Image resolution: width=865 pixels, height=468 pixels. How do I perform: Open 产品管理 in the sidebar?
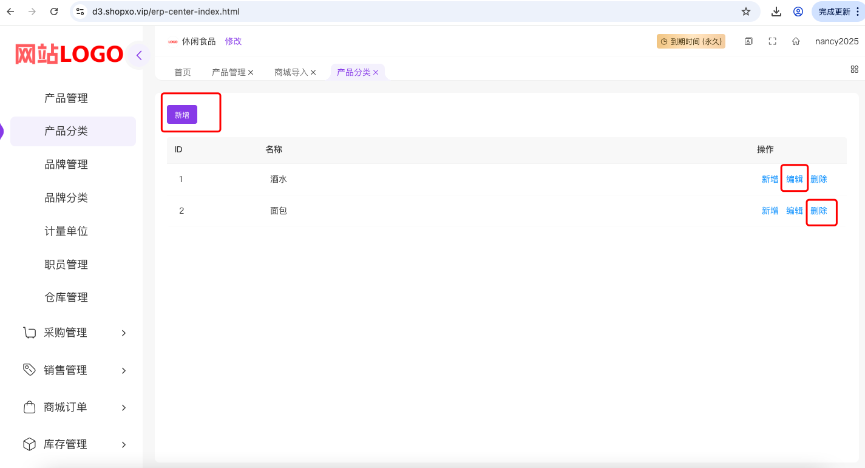point(66,98)
